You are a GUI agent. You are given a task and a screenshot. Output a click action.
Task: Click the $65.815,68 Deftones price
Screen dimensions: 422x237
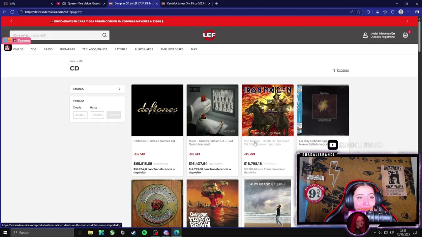pyautogui.click(x=143, y=164)
